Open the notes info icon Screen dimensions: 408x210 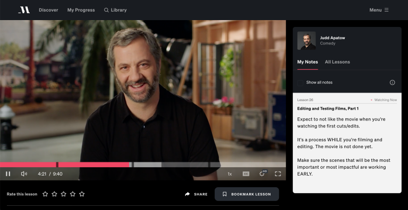click(392, 83)
